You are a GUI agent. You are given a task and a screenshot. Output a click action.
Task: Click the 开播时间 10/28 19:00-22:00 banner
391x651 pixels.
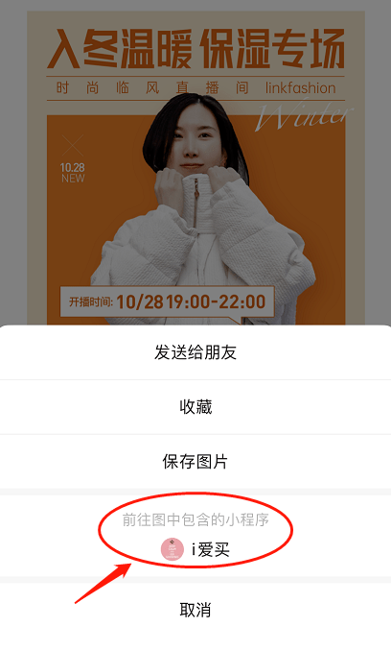pos(168,301)
